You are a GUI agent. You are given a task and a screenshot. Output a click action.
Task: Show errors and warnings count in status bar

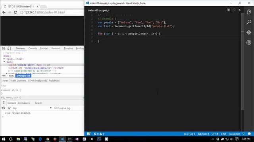[x=99, y=134]
